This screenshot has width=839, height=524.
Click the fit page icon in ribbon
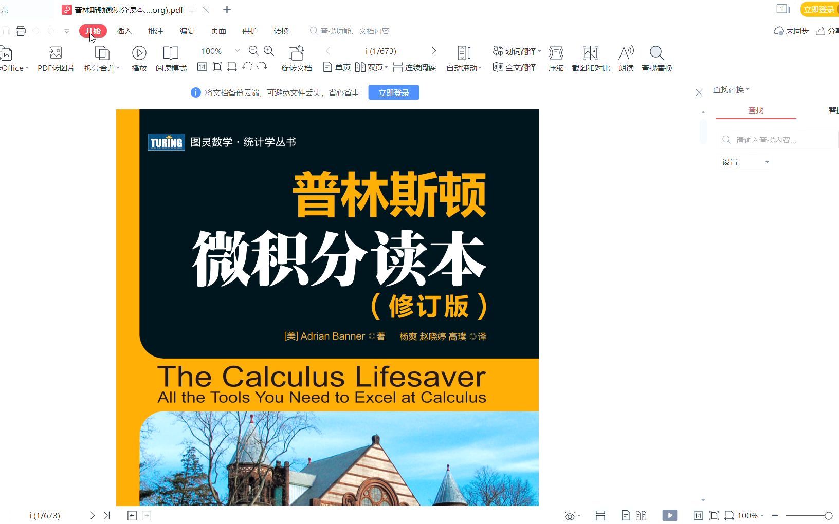[x=217, y=67]
